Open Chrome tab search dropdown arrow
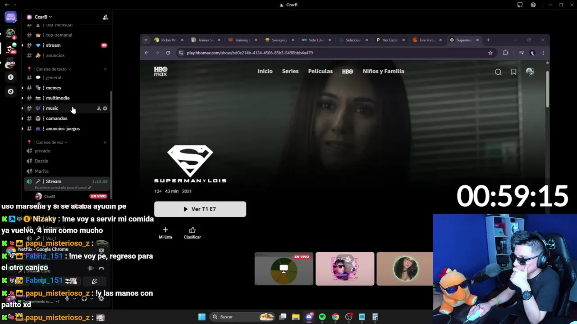577x324 pixels. pyautogui.click(x=146, y=40)
